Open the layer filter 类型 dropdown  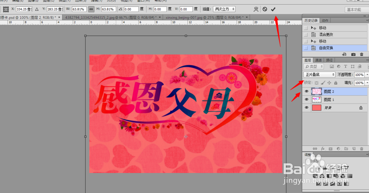[x=314, y=67]
